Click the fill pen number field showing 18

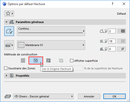click(x=112, y=41)
